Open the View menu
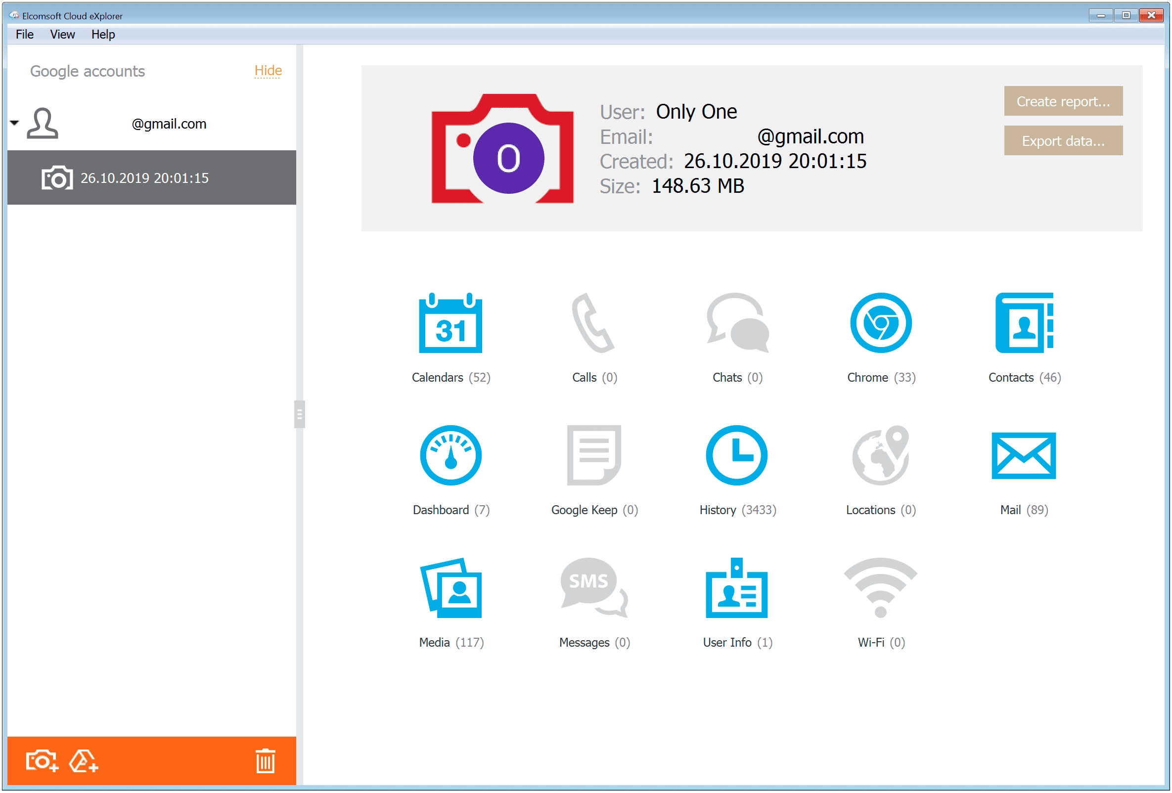 (x=62, y=34)
